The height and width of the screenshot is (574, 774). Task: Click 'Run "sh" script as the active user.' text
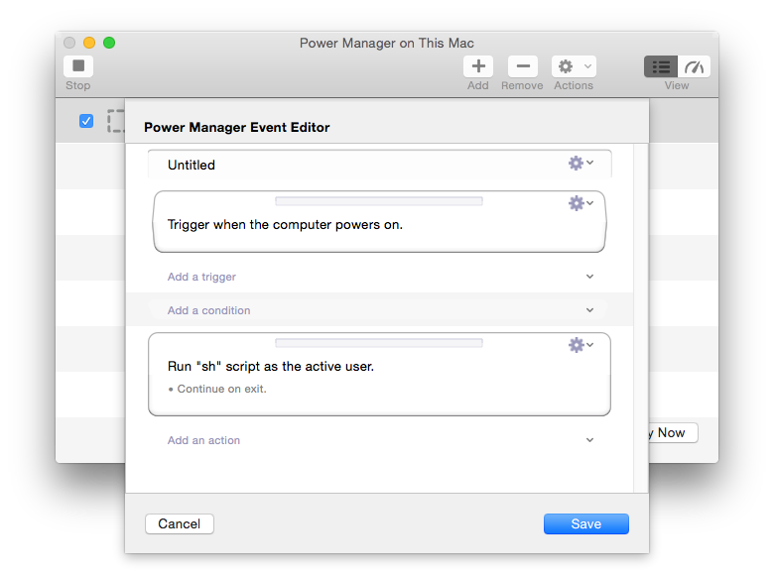click(271, 367)
